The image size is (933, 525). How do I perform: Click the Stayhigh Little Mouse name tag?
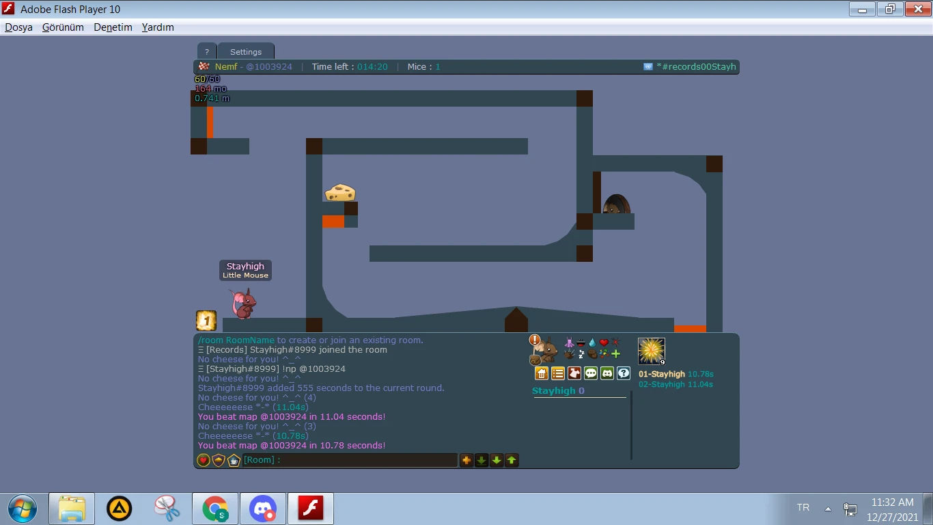pos(245,270)
